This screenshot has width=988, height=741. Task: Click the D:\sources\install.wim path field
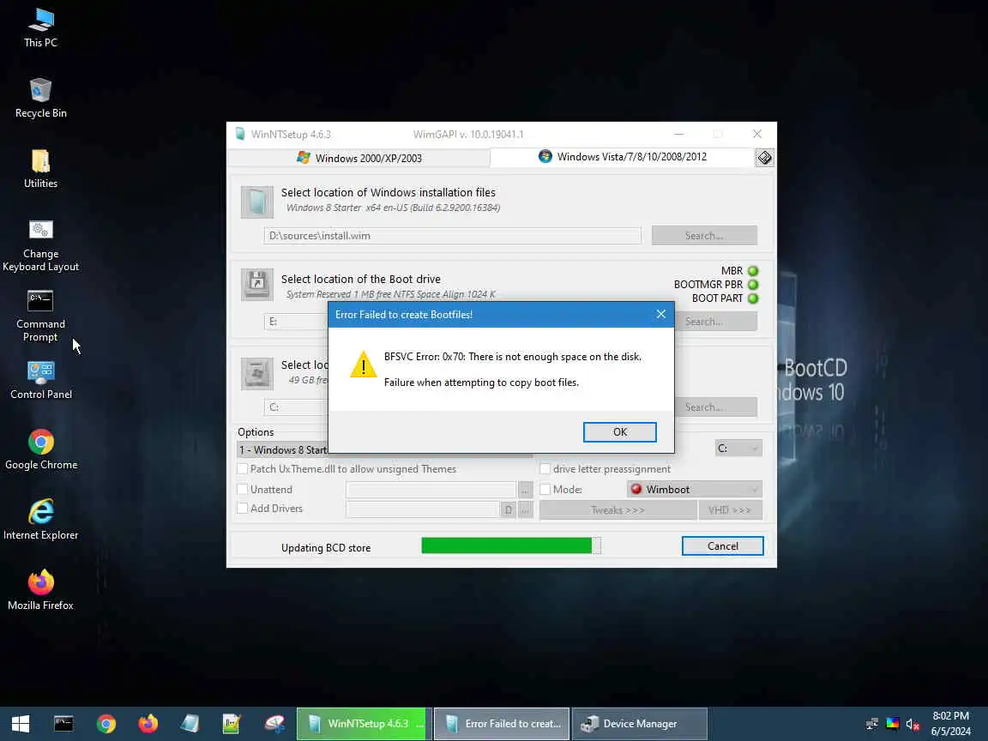click(x=453, y=236)
